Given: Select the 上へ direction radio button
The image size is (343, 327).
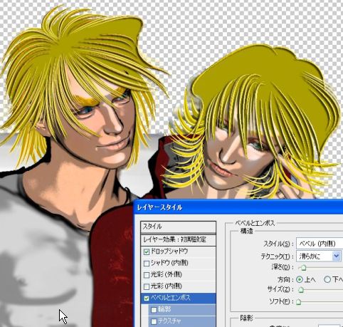Looking at the screenshot, I should tap(300, 279).
